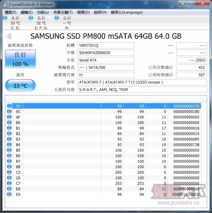Screen dimensions: 212x213
Task: Select raw value 0000000001B0
Action: (x=186, y=112)
